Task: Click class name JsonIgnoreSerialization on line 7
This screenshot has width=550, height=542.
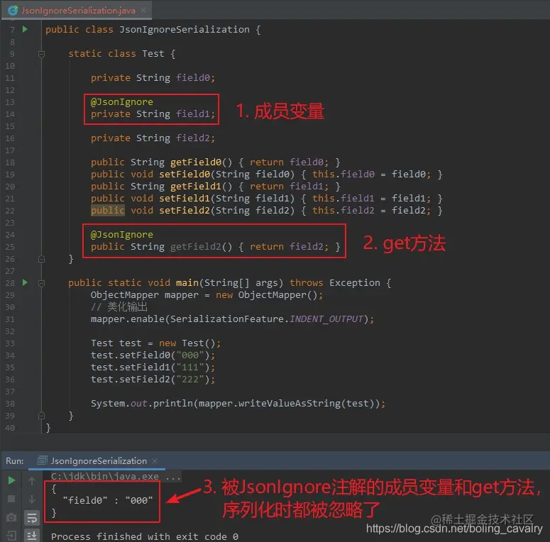Action: click(x=184, y=30)
